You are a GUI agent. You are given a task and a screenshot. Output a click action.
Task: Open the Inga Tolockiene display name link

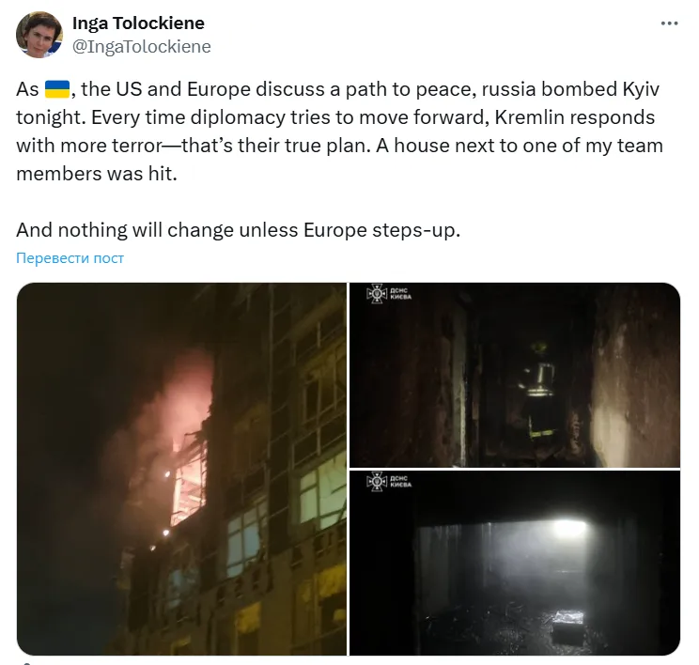point(138,23)
